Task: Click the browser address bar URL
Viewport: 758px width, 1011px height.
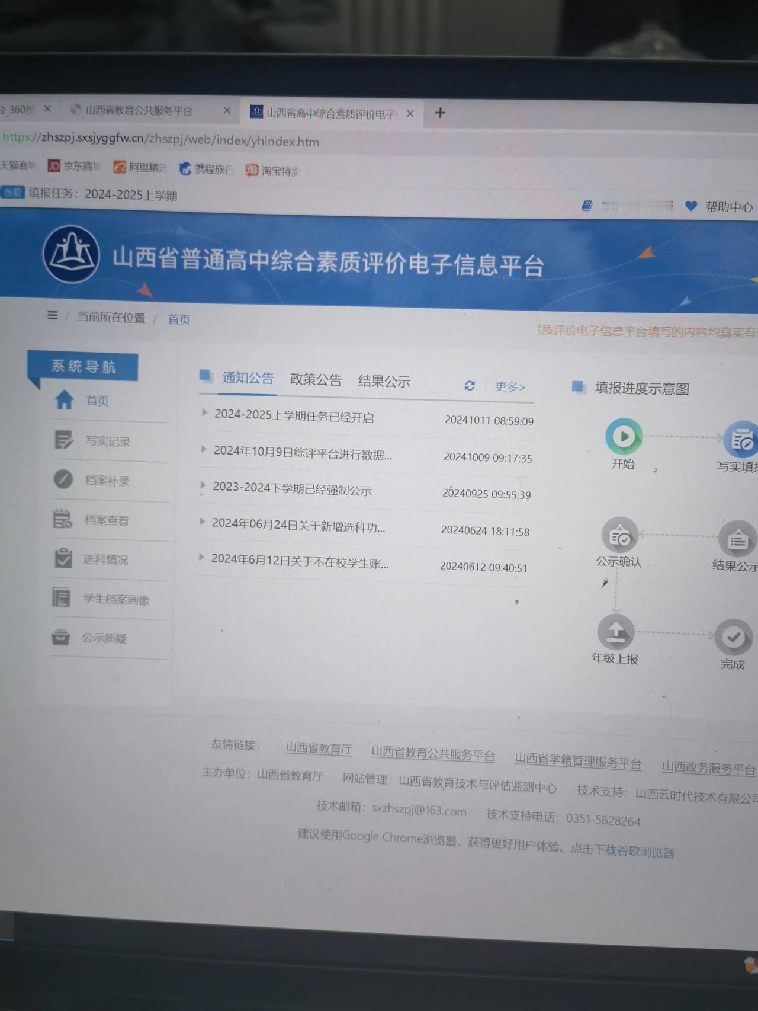Action: [161, 139]
